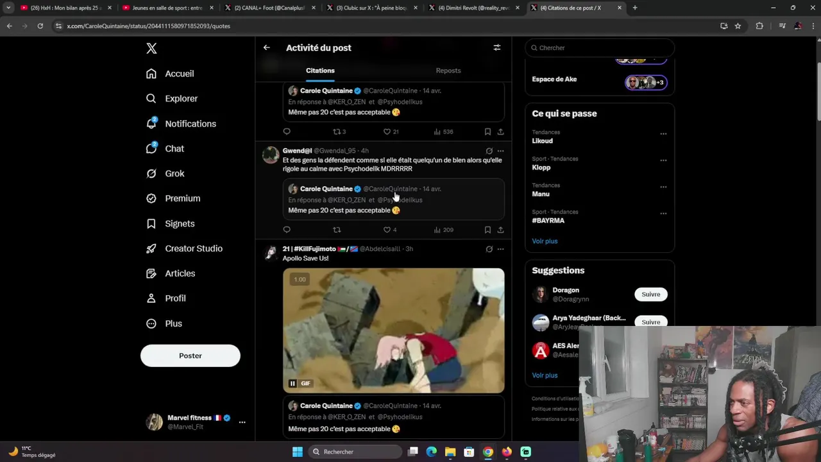Switch to the CANAL+ Foot tab
The width and height of the screenshot is (821, 462).
click(x=268, y=8)
